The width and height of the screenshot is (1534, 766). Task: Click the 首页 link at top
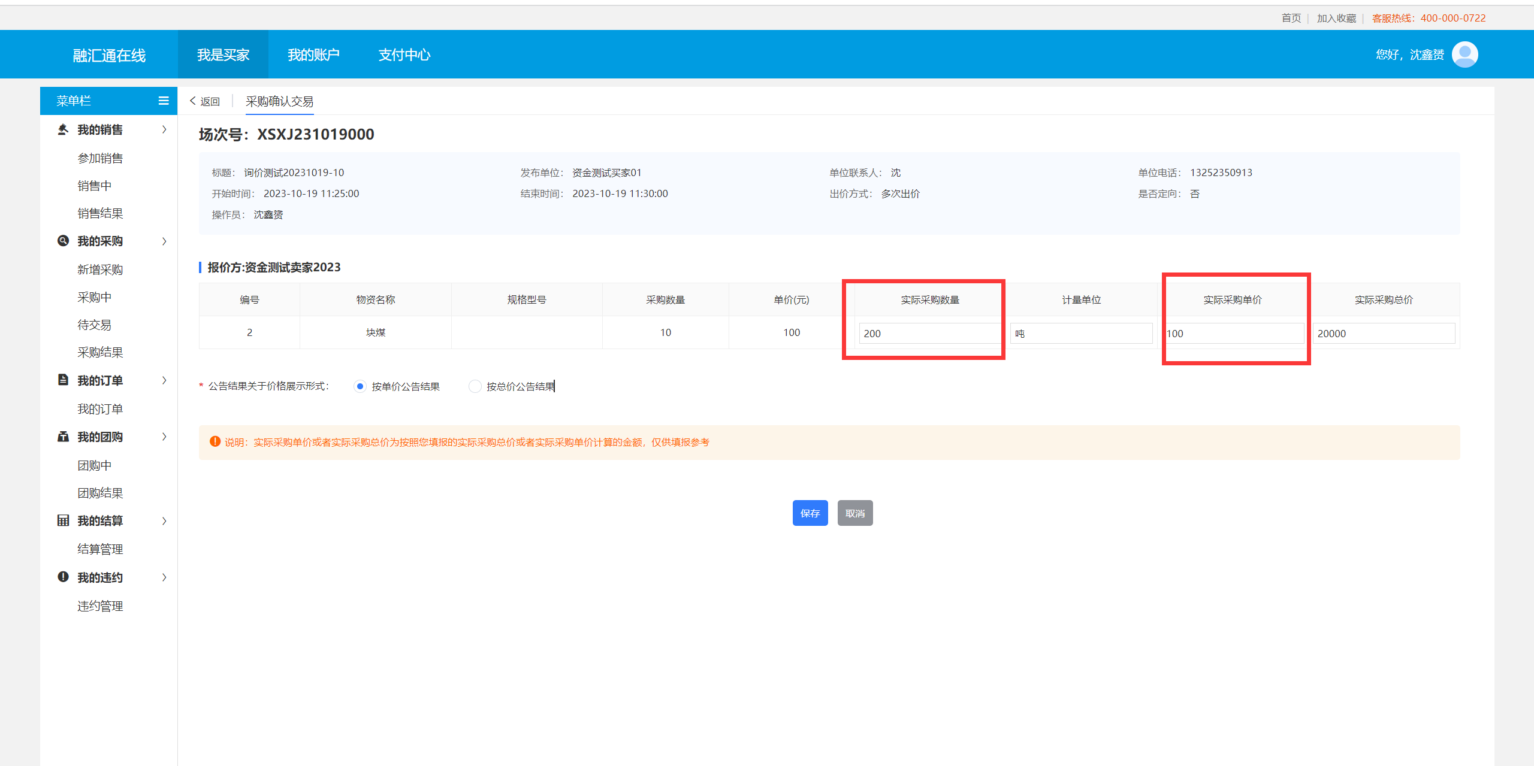pos(1291,18)
